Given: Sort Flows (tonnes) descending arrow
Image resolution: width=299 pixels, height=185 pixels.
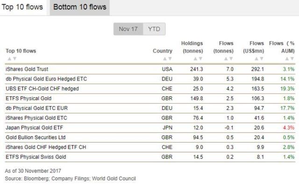Looking at the screenshot, I should (x=231, y=59).
